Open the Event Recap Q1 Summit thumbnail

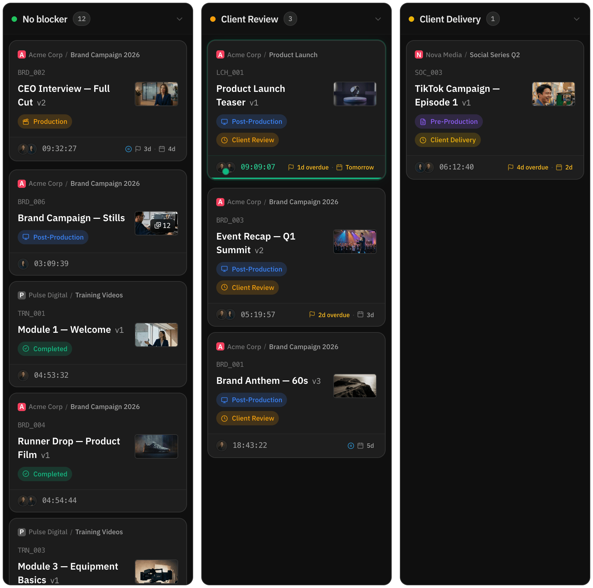[355, 242]
